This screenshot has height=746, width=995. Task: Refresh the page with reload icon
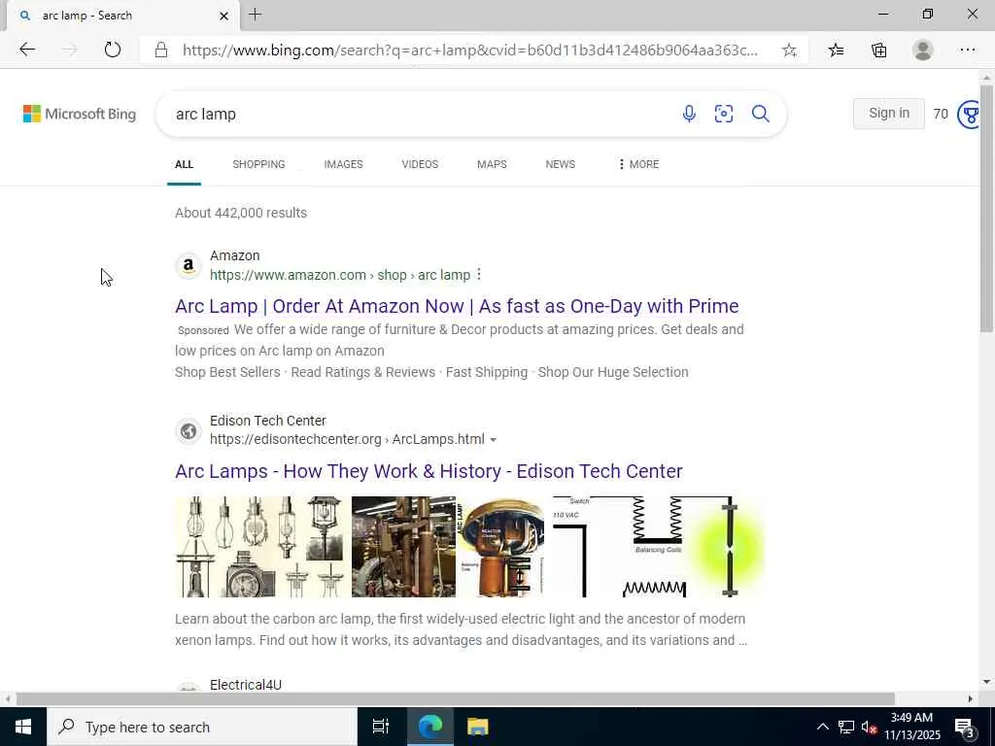tap(113, 50)
